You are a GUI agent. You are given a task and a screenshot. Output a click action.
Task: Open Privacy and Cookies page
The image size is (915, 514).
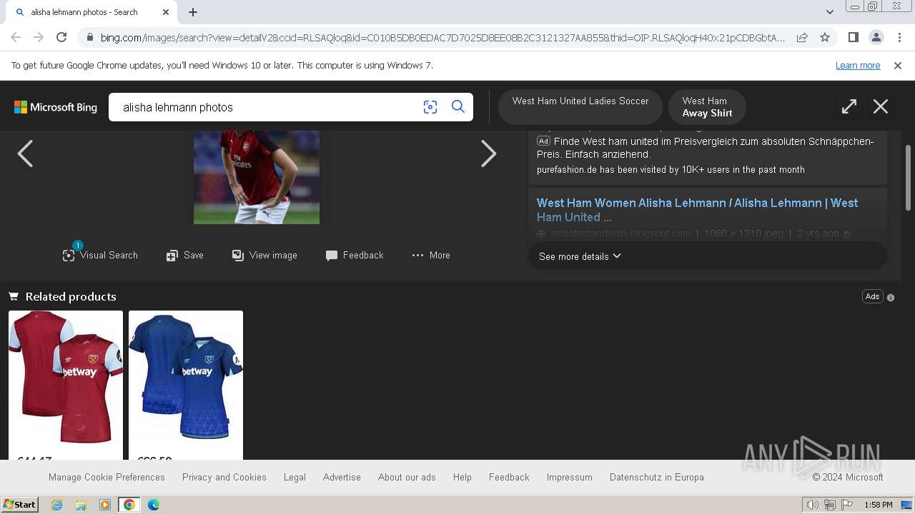tap(224, 477)
